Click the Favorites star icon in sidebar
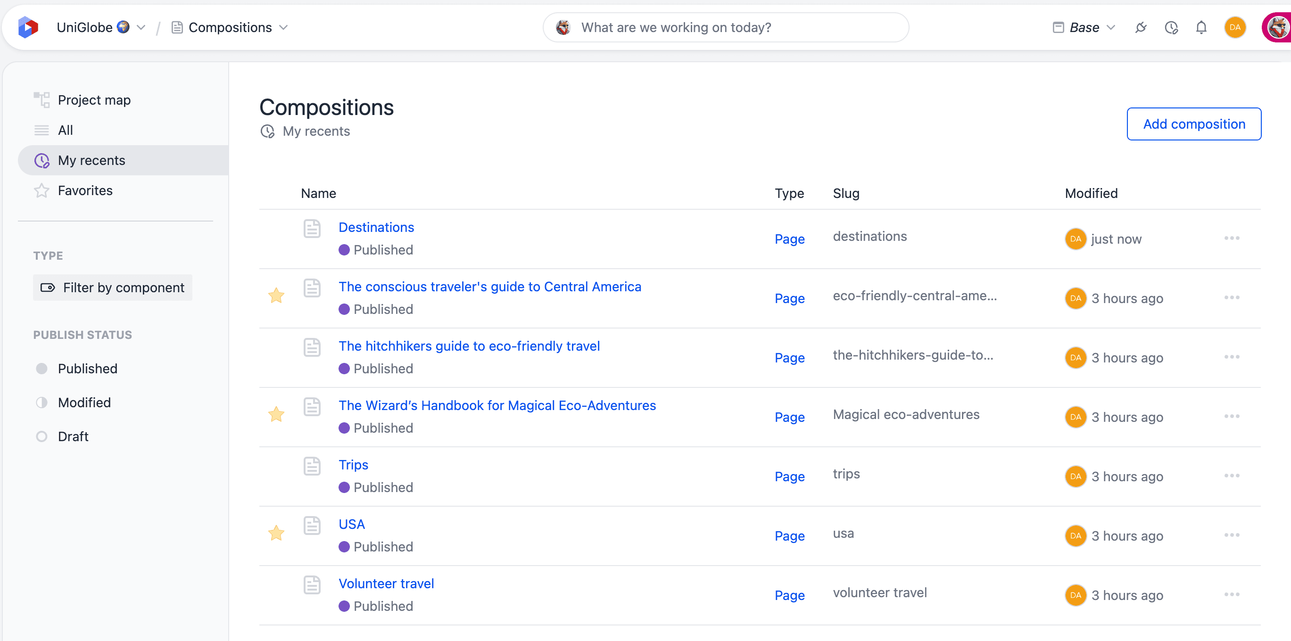 (41, 190)
